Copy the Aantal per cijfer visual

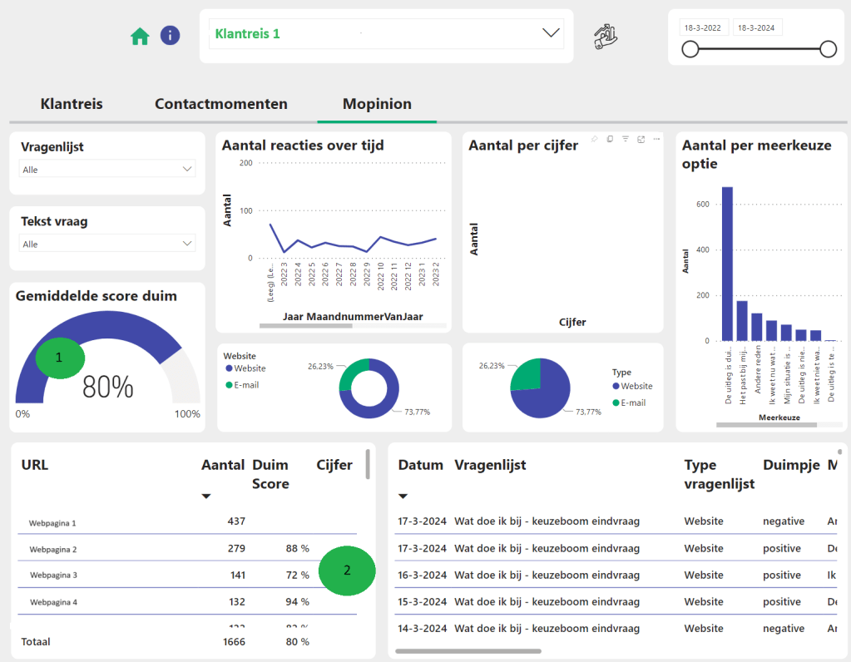click(x=610, y=139)
